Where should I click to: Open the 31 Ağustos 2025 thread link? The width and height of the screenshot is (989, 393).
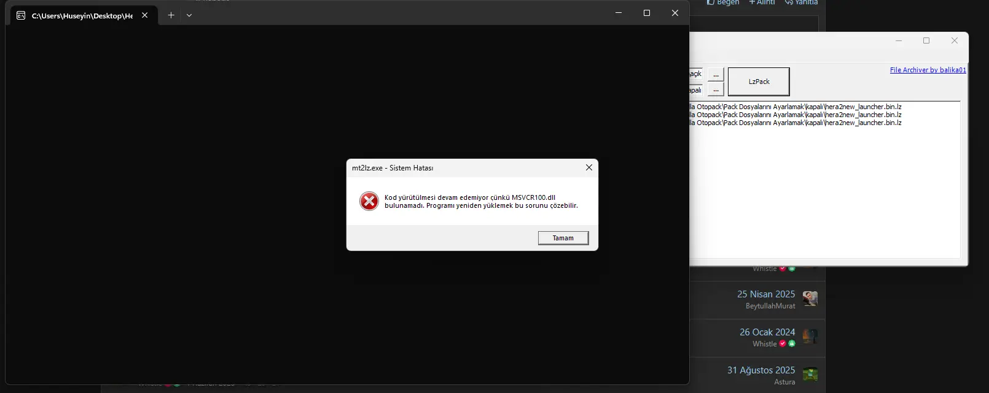click(760, 370)
